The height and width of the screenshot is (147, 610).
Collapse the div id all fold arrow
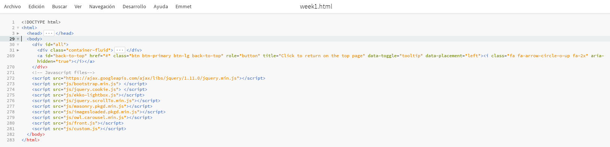click(x=18, y=45)
